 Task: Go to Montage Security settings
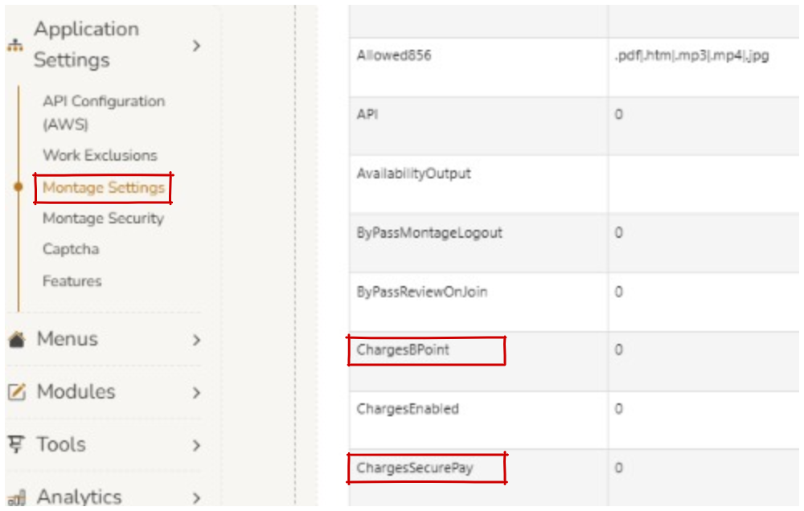pyautogui.click(x=103, y=219)
